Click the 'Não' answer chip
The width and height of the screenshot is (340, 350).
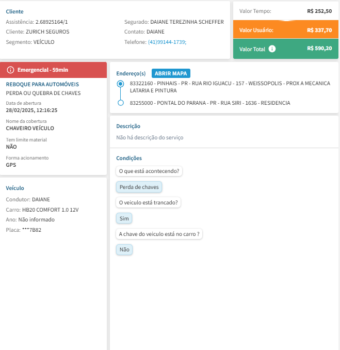pyautogui.click(x=124, y=250)
